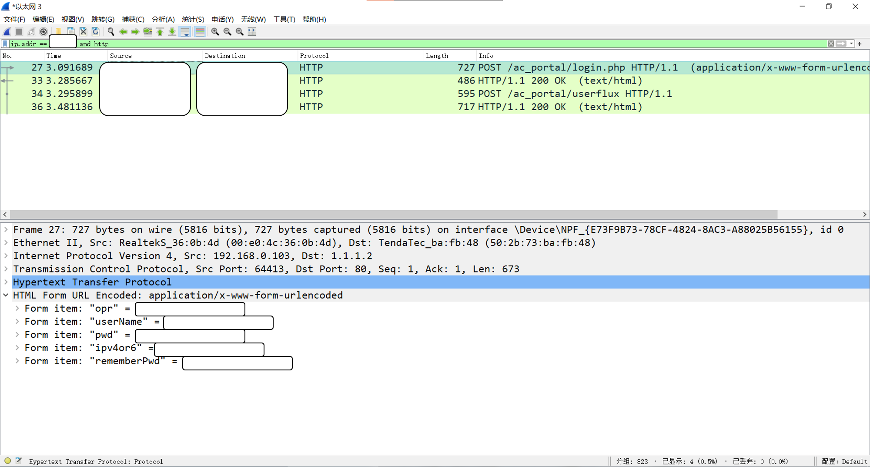The width and height of the screenshot is (870, 467).
Task: Expand Hypertext Transfer Protocol section
Action: [x=6, y=282]
